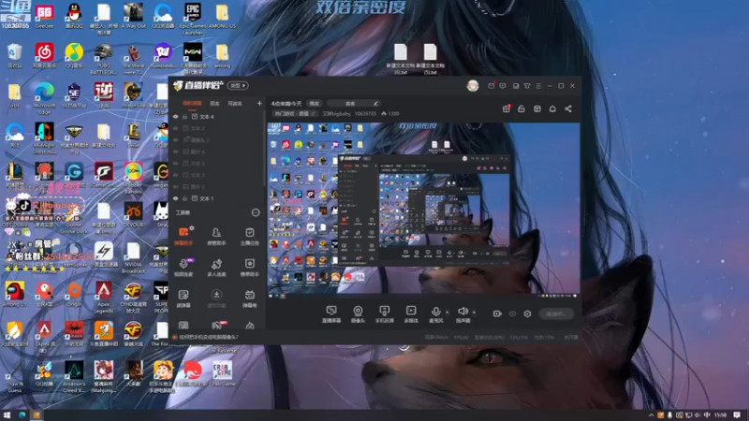Viewport: 749px width, 421px height.
Task: Toggle visibility of layer 文本 2
Action: (176, 128)
